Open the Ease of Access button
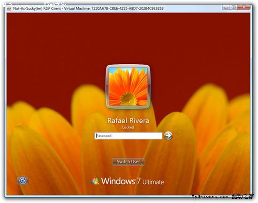Viewport: 258px width, 203px height. tap(23, 180)
